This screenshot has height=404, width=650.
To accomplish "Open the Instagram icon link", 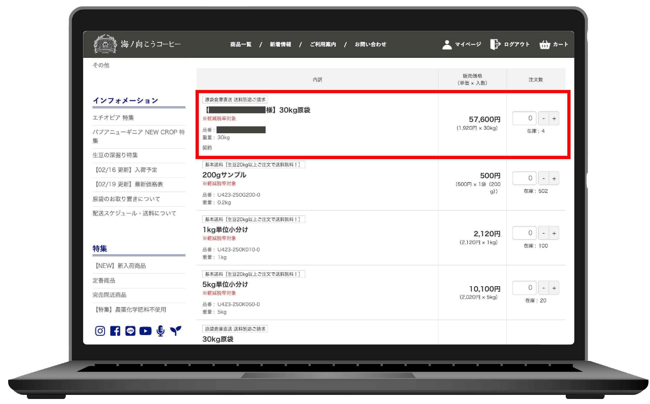I will (x=100, y=331).
